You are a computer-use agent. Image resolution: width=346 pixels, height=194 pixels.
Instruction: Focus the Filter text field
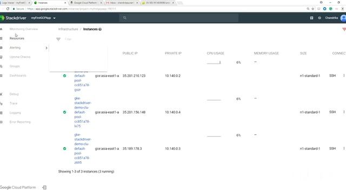68,39
